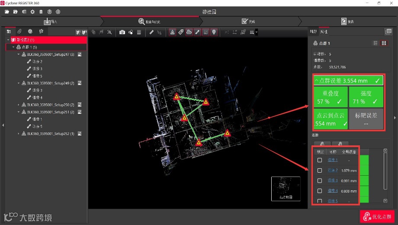
Task: Click the solid square view icon
Action: pyautogui.click(x=139, y=32)
